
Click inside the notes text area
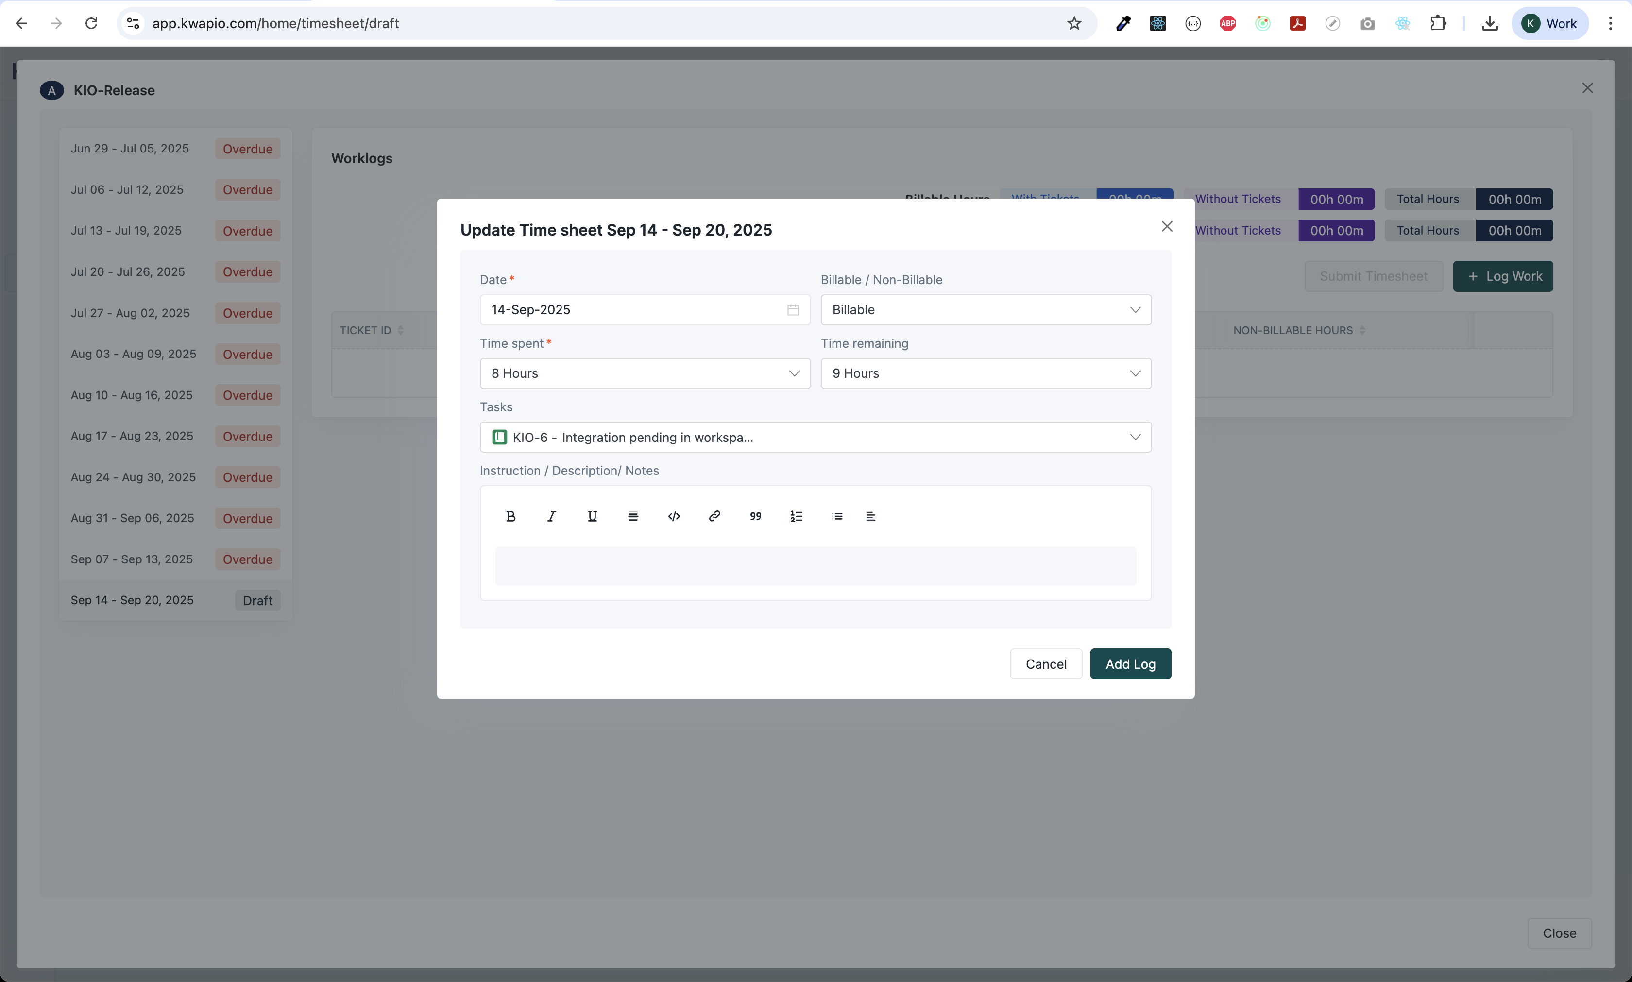coord(815,566)
